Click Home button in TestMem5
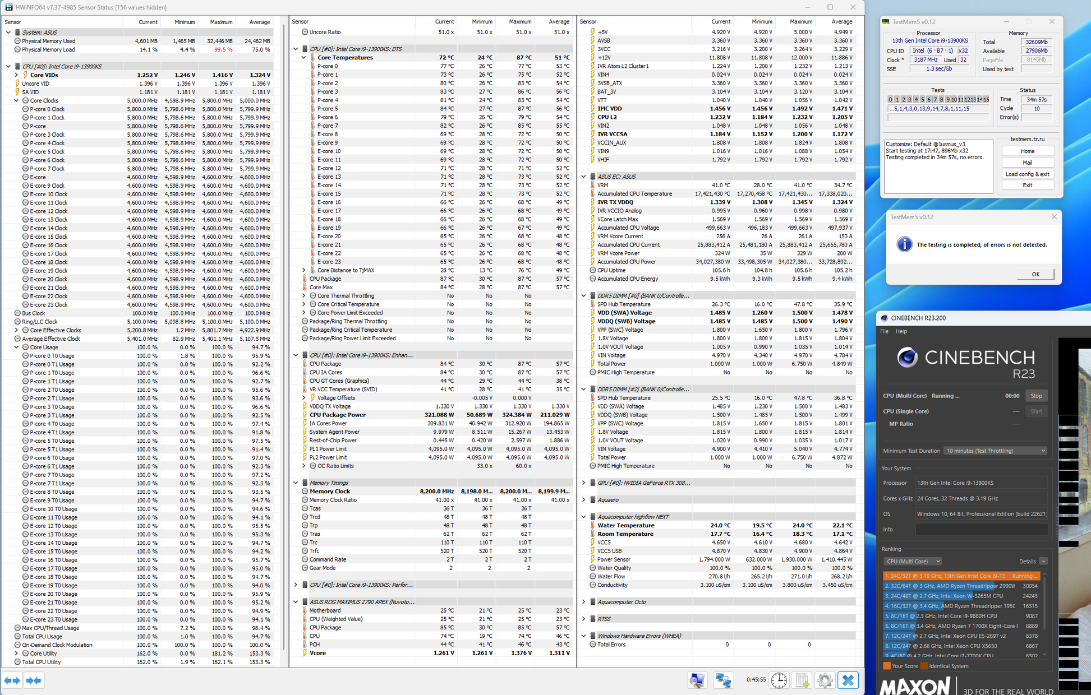 click(1027, 151)
